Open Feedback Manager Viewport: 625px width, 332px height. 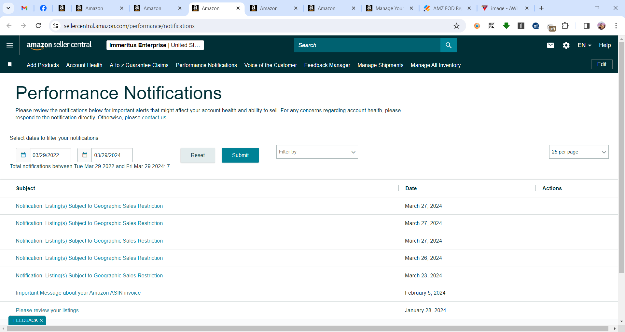(x=327, y=65)
